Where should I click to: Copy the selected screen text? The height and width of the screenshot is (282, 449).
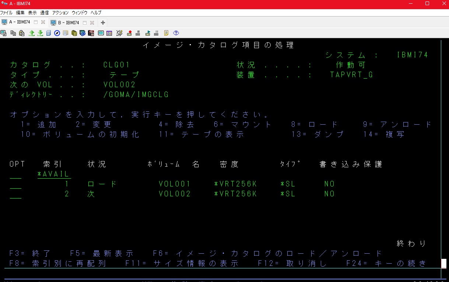[x=13, y=33]
